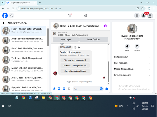Screen dimensions: 157x117
Task: Go to the Home feed icon
Action: (69, 16)
